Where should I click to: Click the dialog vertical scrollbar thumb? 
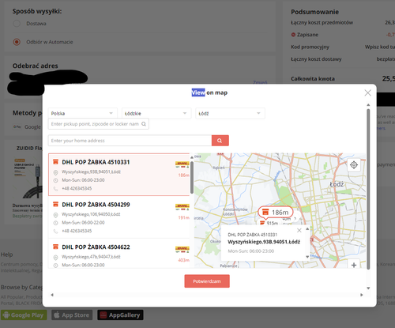coord(368,189)
